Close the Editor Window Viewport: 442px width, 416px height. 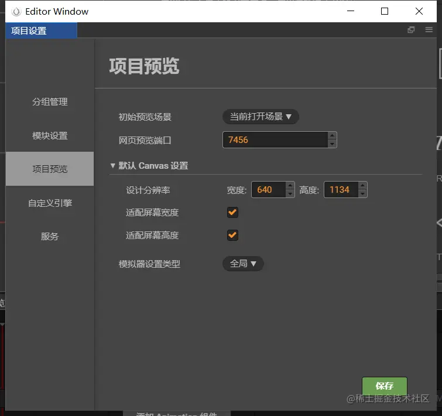pos(419,11)
